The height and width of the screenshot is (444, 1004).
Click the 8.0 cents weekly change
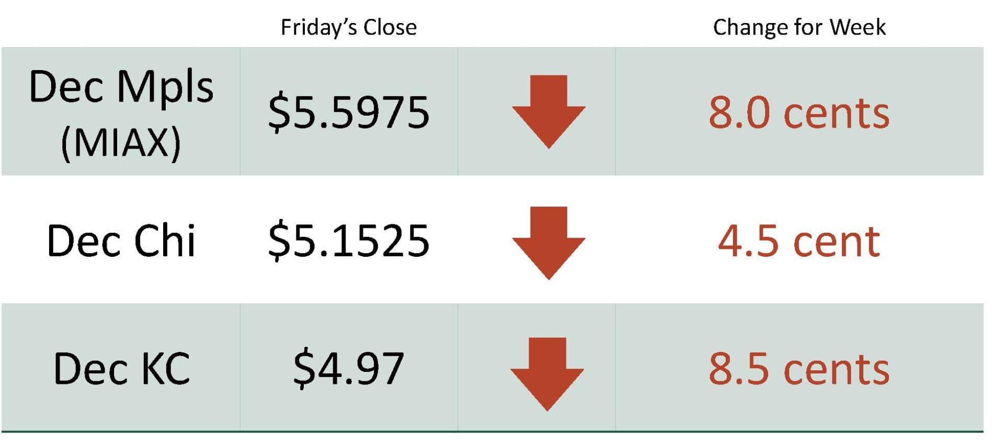pos(799,112)
